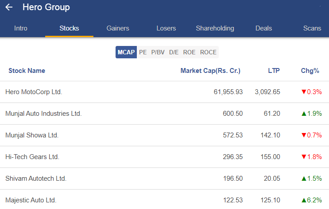329x209 pixels.
Task: Click LTP value 155.00
Action: click(270, 157)
